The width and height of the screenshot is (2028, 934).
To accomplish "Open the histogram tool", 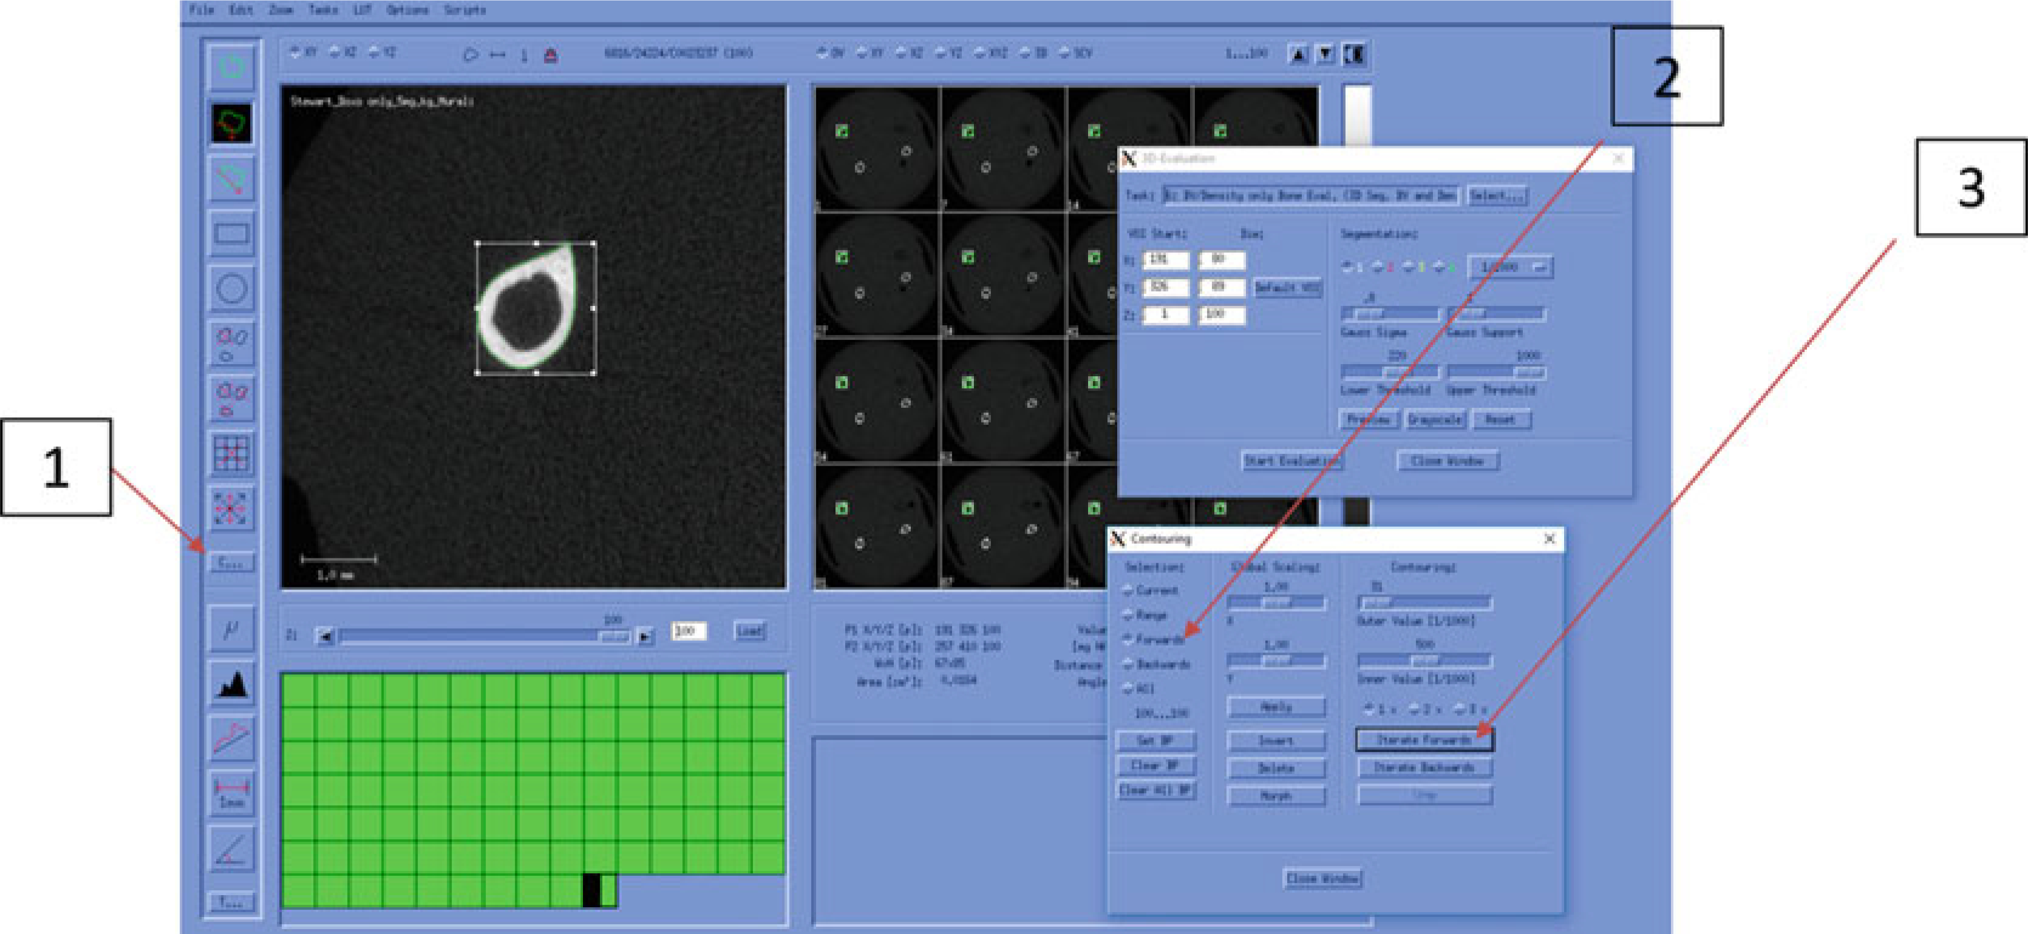I will (231, 684).
